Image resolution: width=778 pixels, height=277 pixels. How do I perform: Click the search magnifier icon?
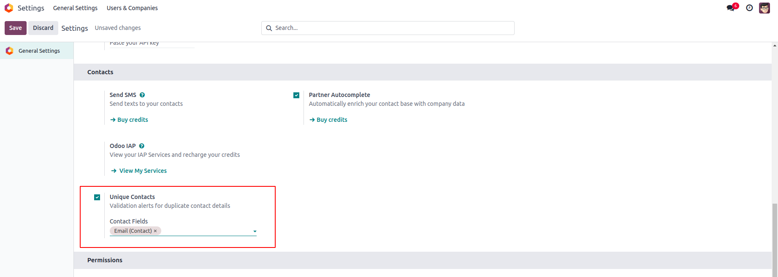point(269,28)
